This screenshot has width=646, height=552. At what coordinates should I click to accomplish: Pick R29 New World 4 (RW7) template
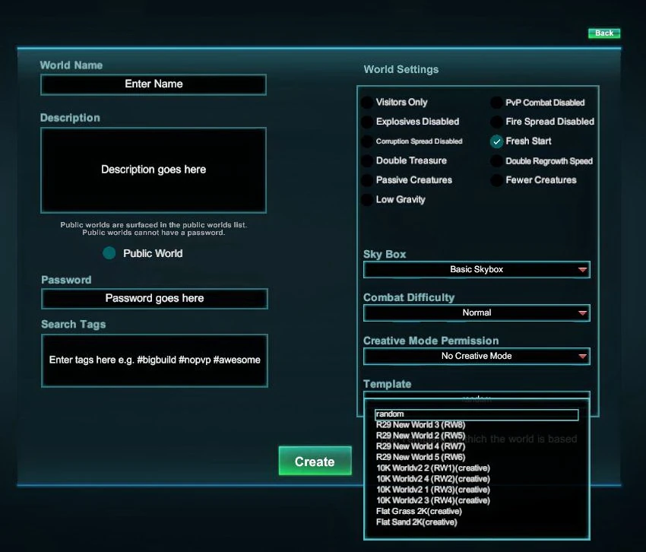(x=420, y=446)
